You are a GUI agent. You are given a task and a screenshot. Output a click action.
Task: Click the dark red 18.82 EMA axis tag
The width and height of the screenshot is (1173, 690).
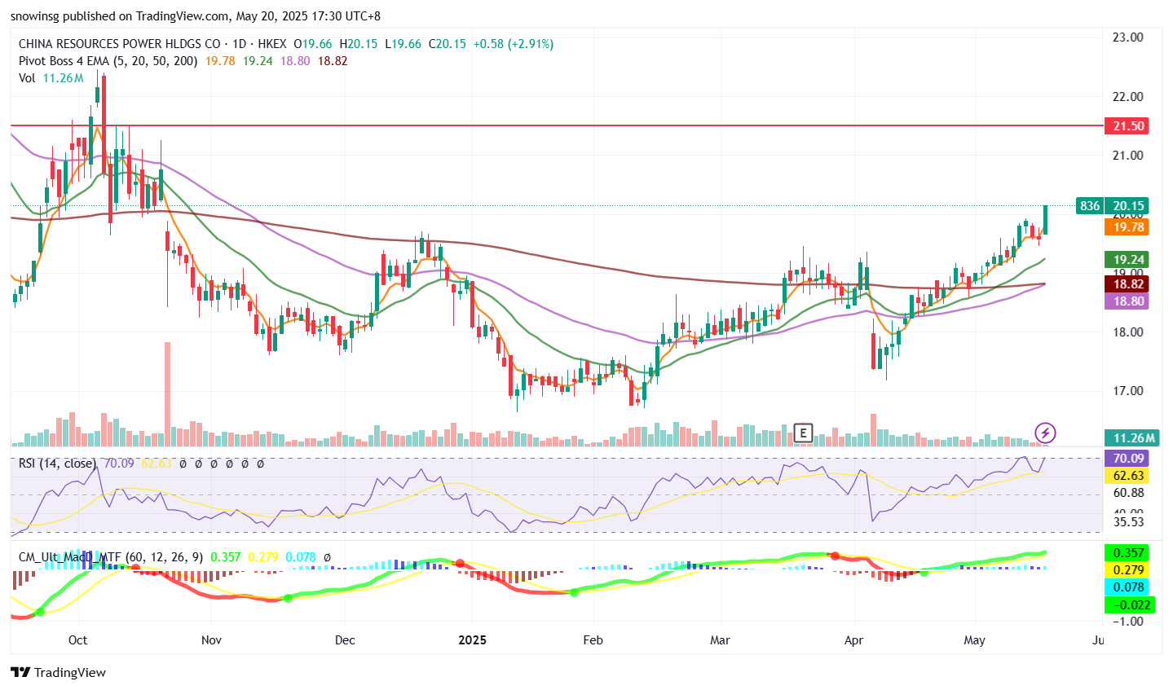pyautogui.click(x=1126, y=284)
